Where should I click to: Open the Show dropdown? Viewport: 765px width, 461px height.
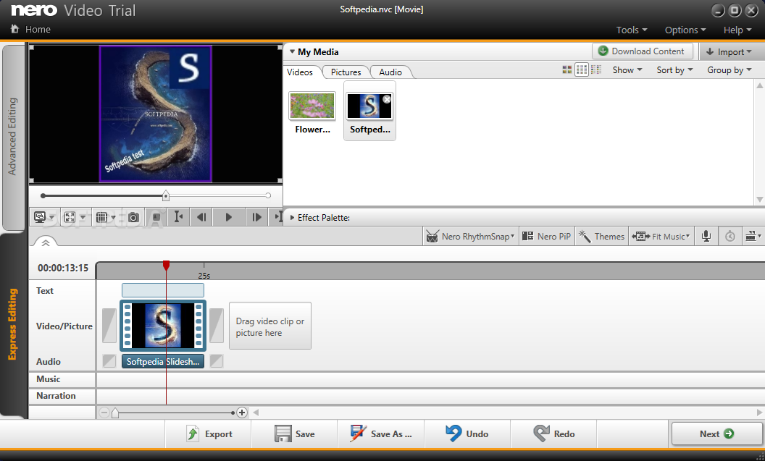627,69
